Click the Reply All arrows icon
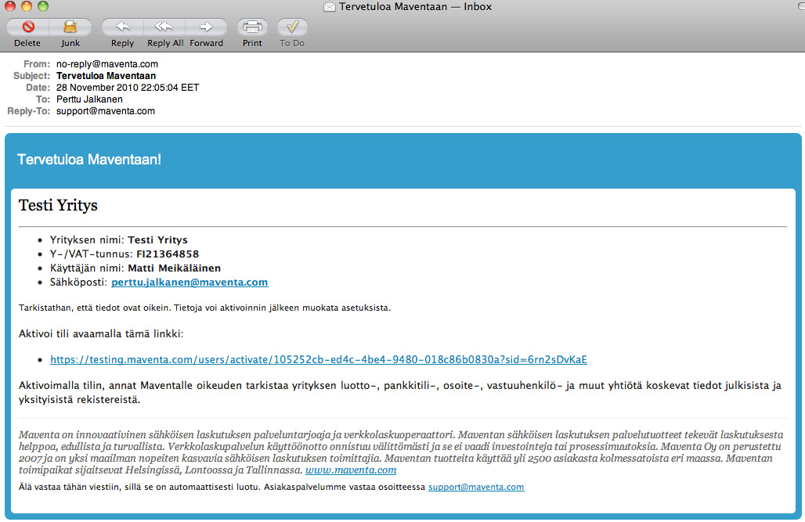Image resolution: width=805 pixels, height=522 pixels. point(164,27)
